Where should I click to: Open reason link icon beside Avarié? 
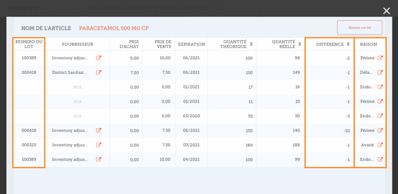click(x=380, y=145)
